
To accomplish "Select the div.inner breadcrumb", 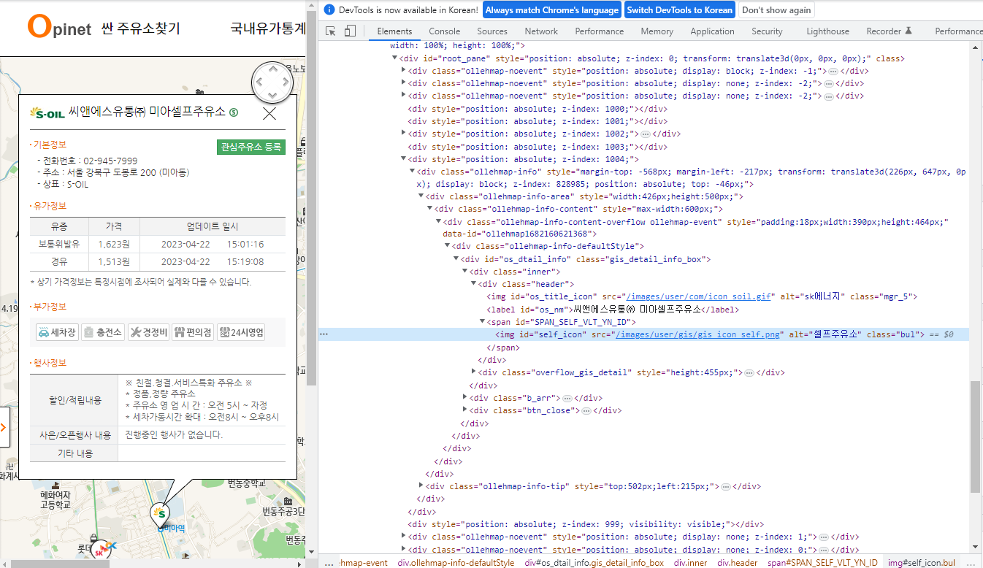I will tap(690, 563).
